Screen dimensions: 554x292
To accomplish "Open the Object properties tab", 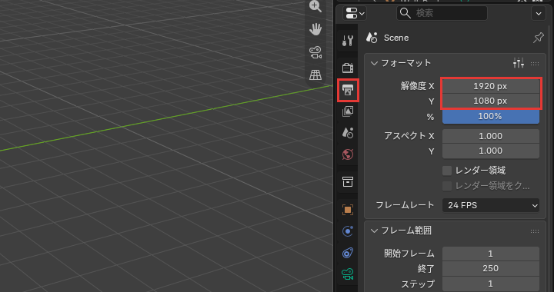I will (x=348, y=210).
